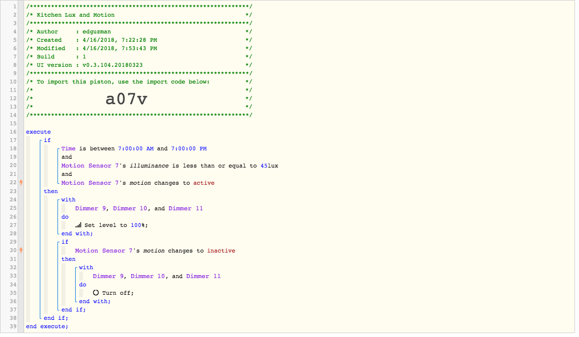Click the lightning bolt icon beside line 22

point(21,183)
